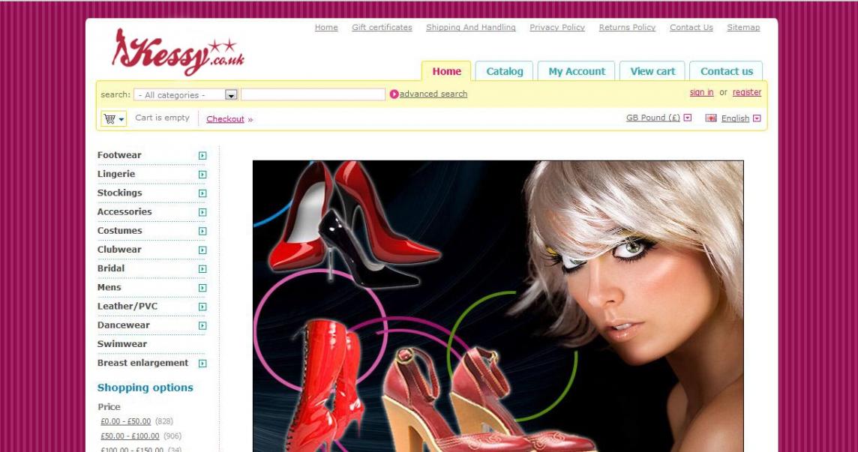858x452 pixels.
Task: Switch to the Catalog tab
Action: coord(505,71)
